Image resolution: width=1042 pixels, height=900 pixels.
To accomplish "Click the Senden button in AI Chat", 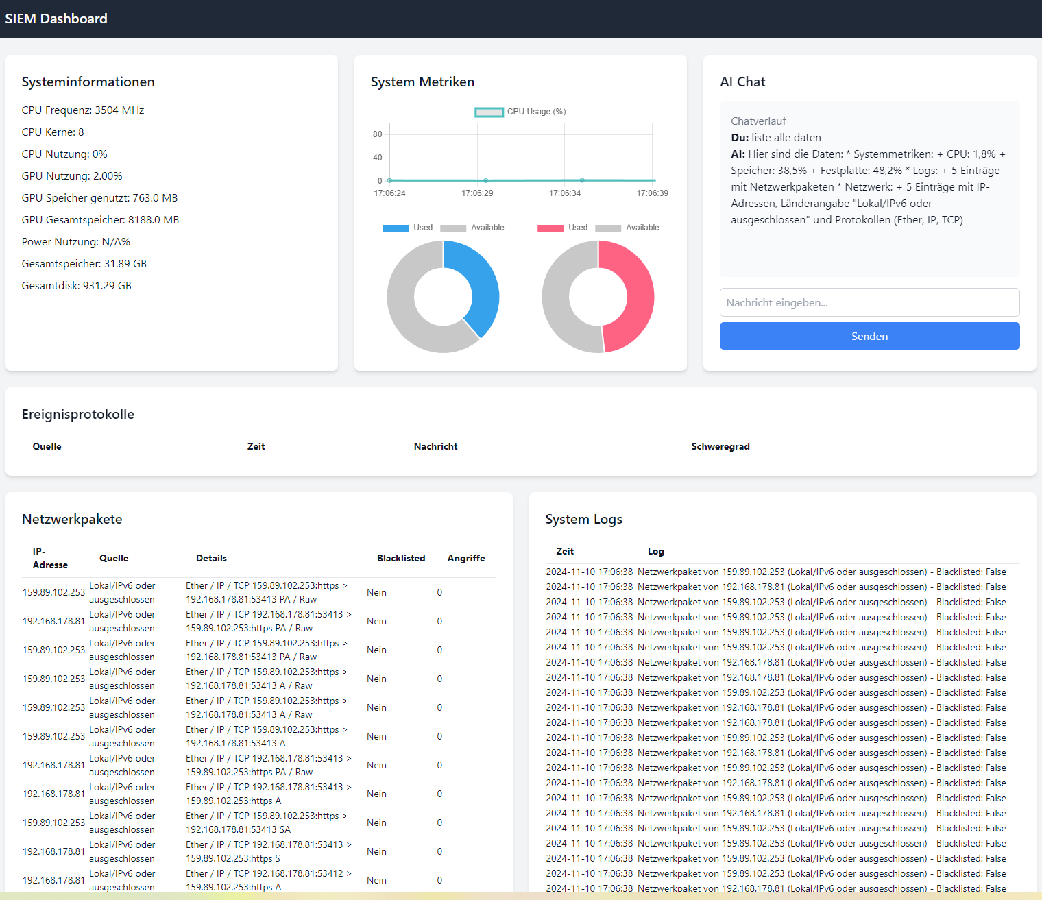I will click(869, 336).
